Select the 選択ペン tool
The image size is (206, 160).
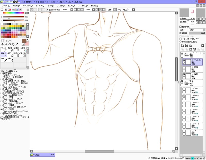tap(17, 55)
